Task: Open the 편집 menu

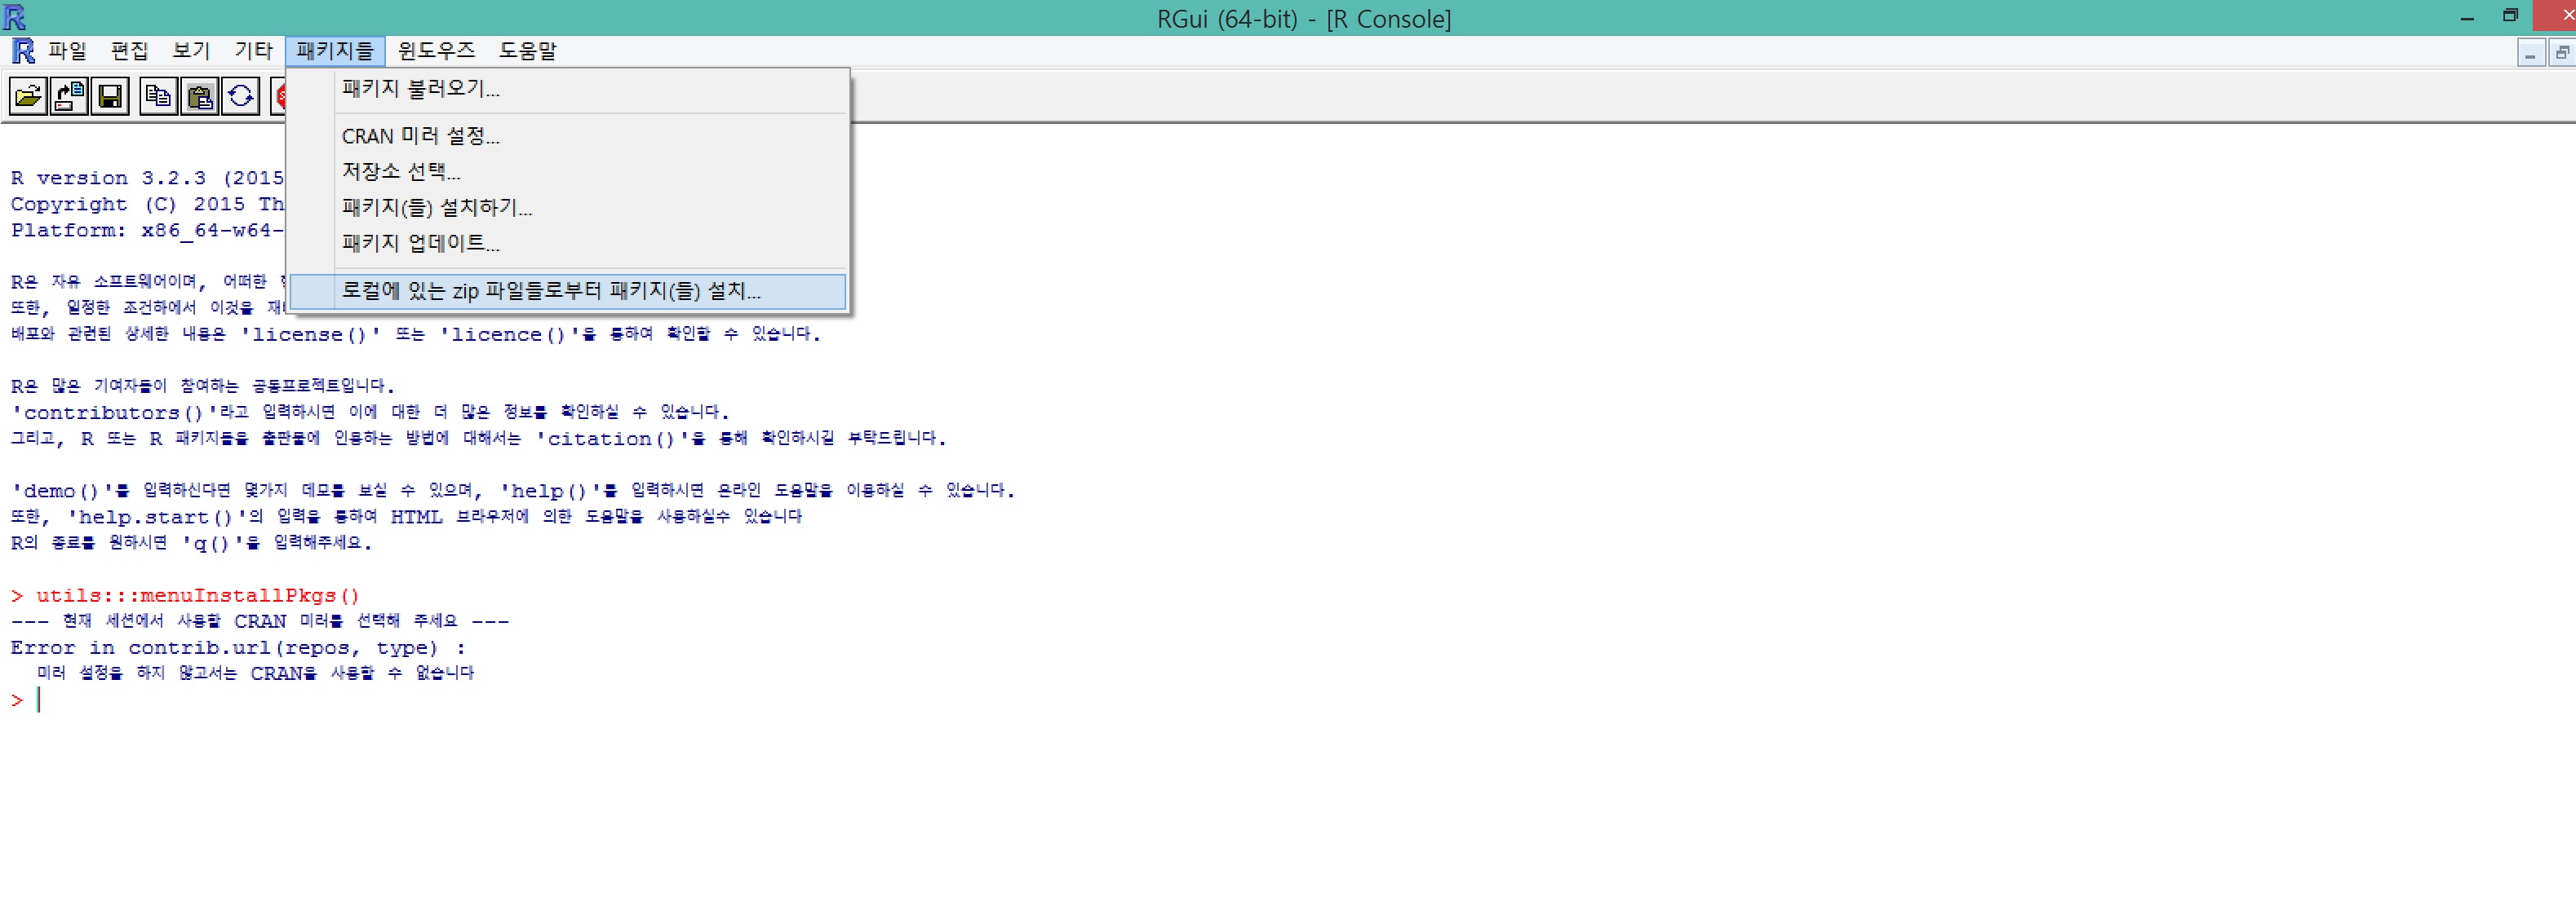Action: tap(129, 51)
